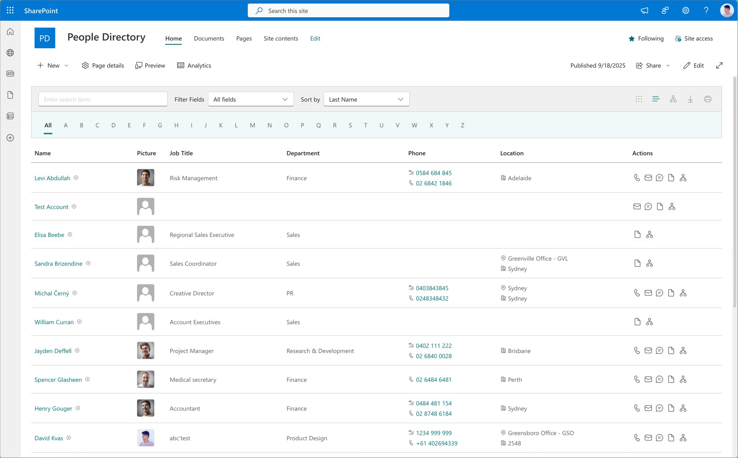Viewport: 738px width, 458px height.
Task: Click the email icon for Jayden Deffell
Action: [x=648, y=350]
